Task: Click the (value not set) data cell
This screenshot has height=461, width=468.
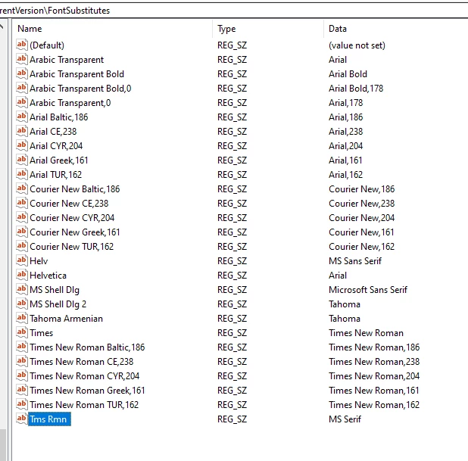Action: (357, 45)
